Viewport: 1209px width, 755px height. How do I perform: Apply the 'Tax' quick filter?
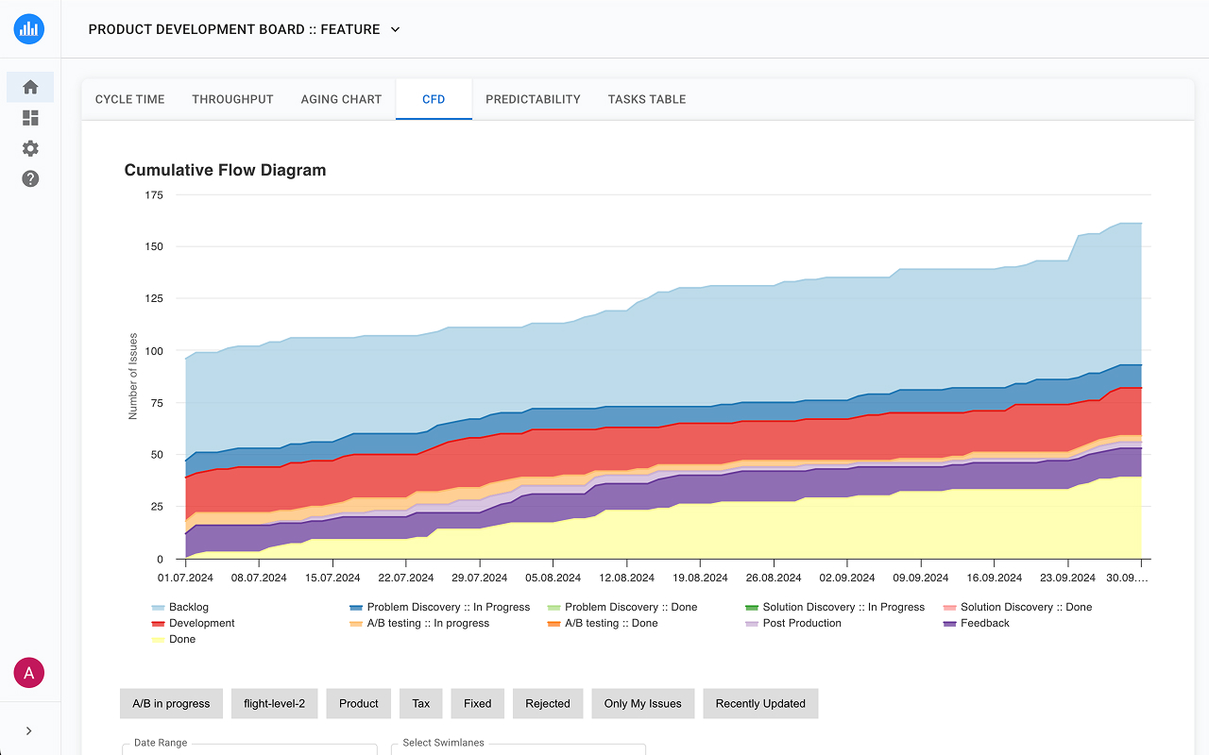tap(421, 703)
